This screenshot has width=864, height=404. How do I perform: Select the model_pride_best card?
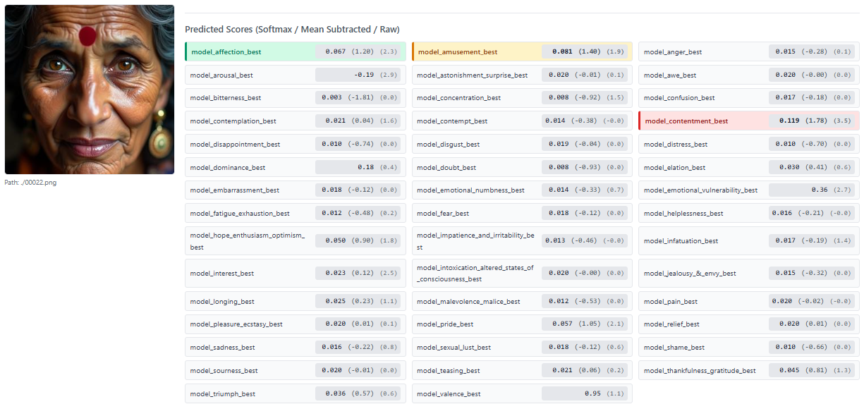pos(522,324)
